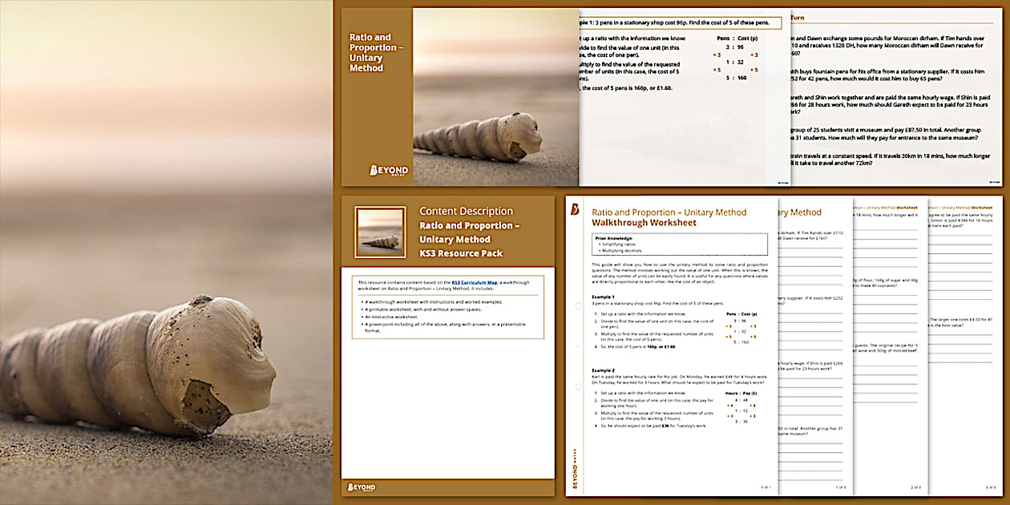Viewport: 1010px width, 505px height.
Task: Select the Content Description heading
Action: [466, 212]
